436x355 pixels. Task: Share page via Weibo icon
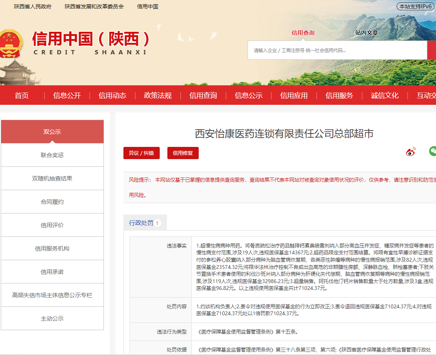point(411,152)
